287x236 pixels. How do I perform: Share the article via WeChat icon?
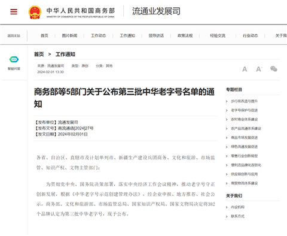(274, 69)
